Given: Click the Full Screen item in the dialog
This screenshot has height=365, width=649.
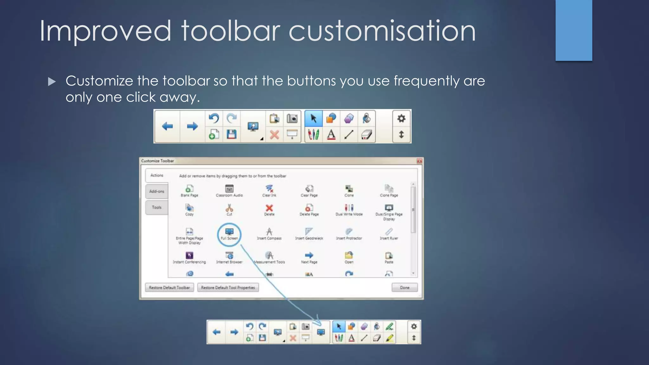Looking at the screenshot, I should click(229, 234).
